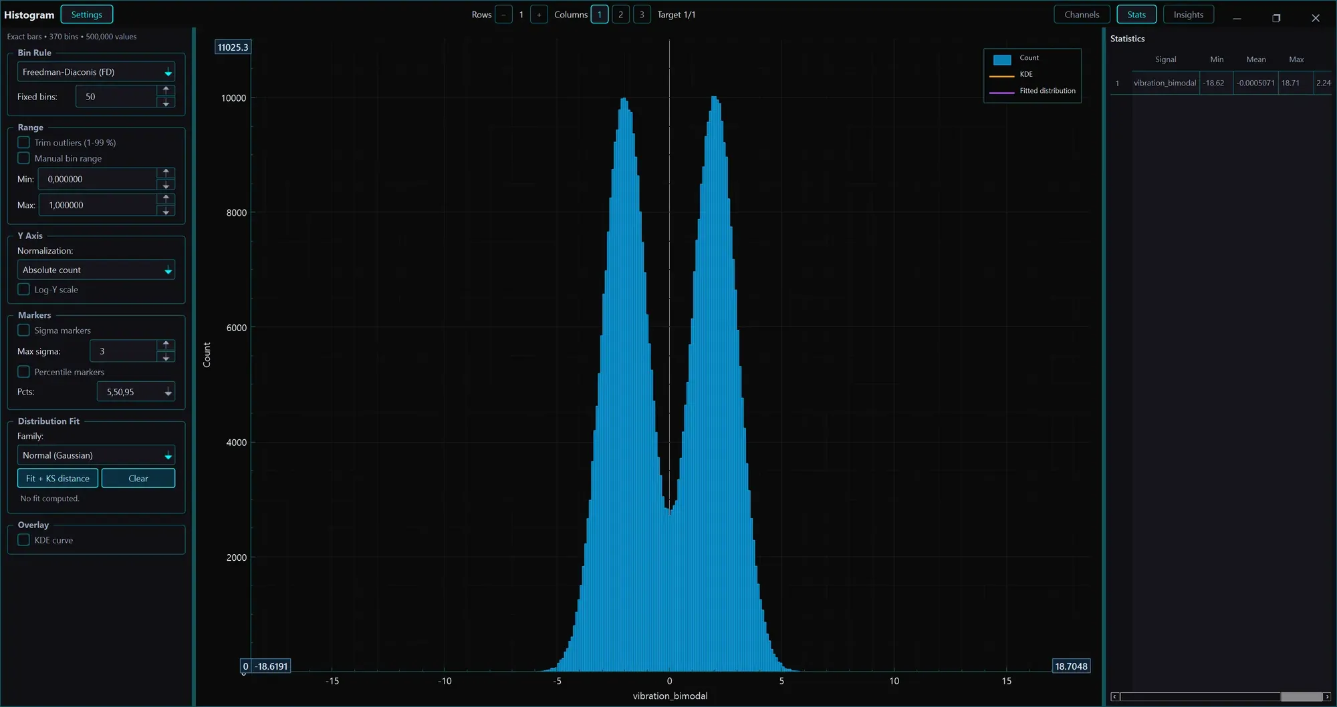Image resolution: width=1337 pixels, height=707 pixels.
Task: Enable the KDE curve overlay
Action: (24, 539)
